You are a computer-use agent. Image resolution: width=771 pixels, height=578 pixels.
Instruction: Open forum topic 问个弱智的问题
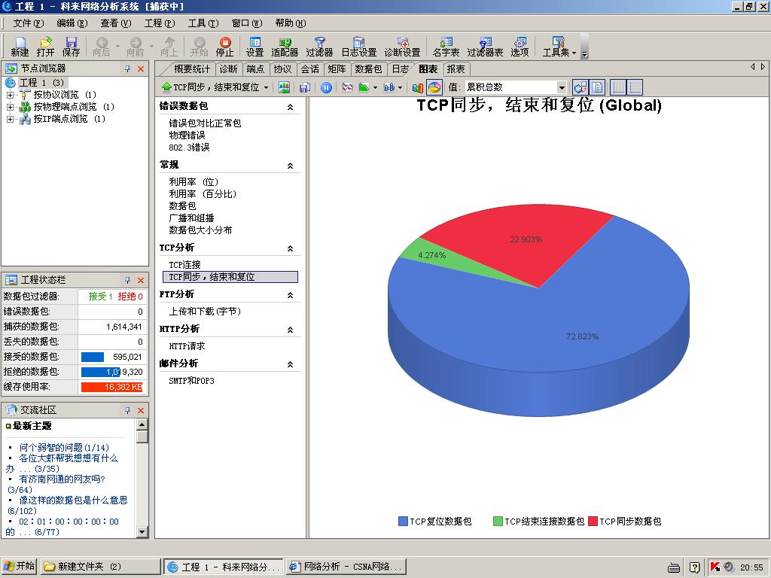pyautogui.click(x=63, y=448)
